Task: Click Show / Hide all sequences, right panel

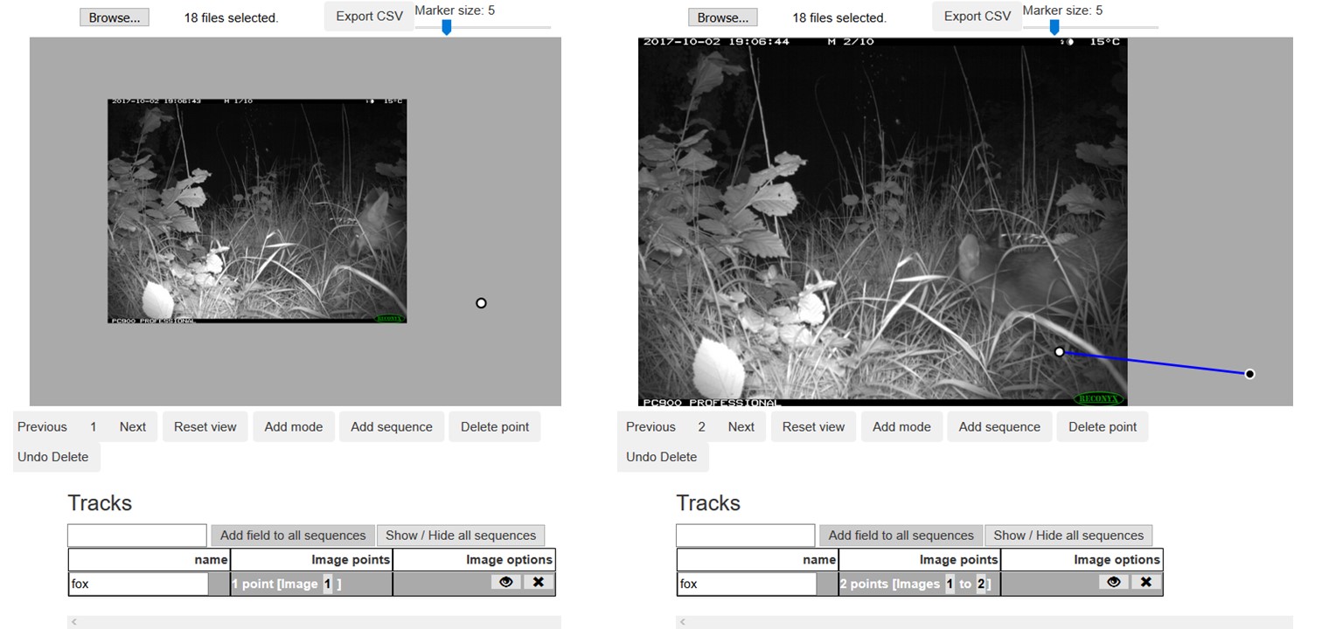Action: coord(1069,536)
